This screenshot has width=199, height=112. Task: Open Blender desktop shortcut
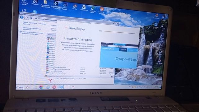pyautogui.click(x=75, y=7)
